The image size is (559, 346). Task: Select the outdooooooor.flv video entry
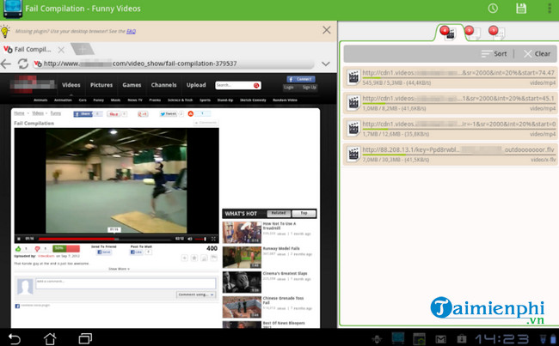click(x=447, y=154)
